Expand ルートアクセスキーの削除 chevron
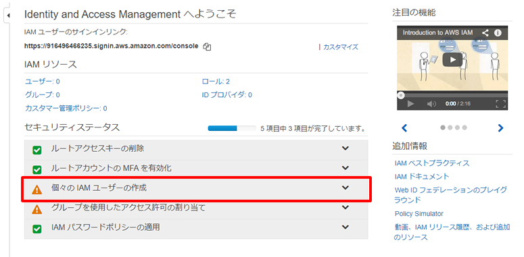The height and width of the screenshot is (257, 524). 346,148
